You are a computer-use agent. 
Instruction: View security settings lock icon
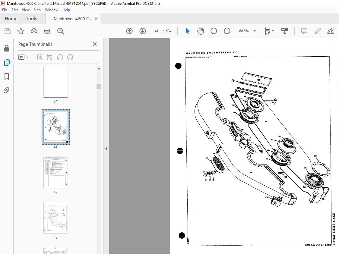[7, 49]
